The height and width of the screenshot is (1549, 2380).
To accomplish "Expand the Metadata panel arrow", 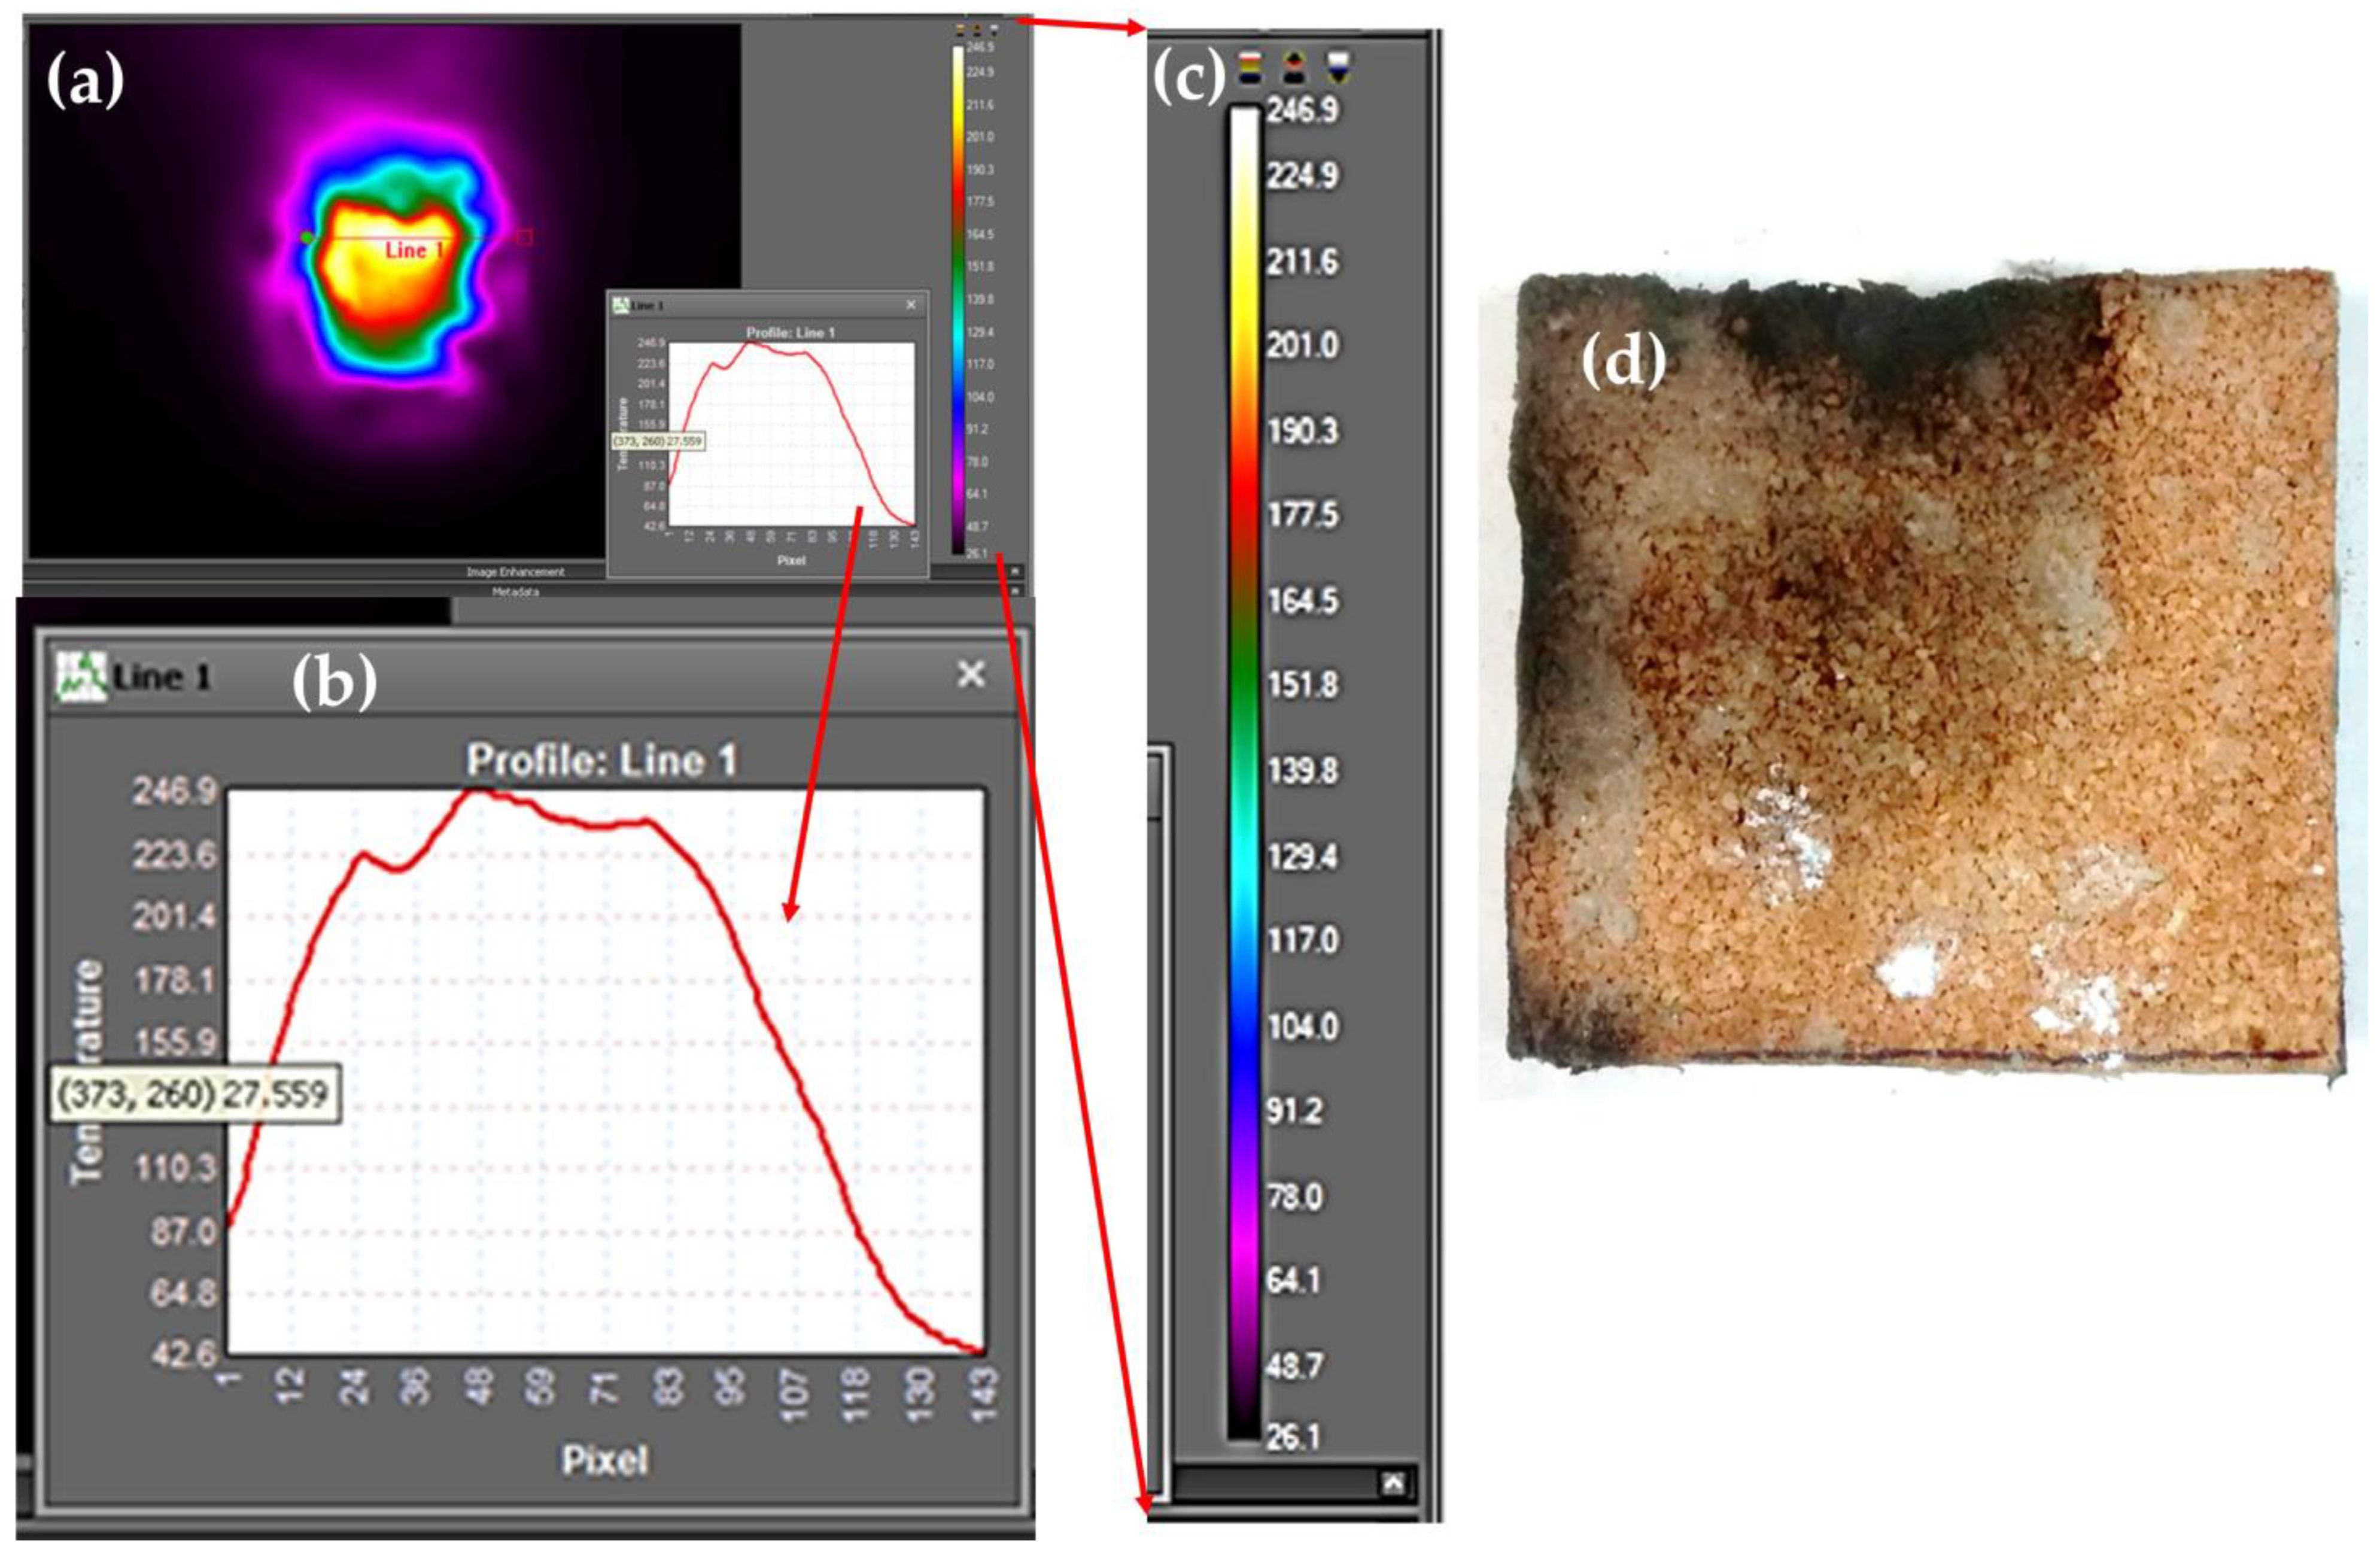I will click(1015, 591).
